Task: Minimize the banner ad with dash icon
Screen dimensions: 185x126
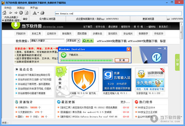Action: tap(159, 48)
